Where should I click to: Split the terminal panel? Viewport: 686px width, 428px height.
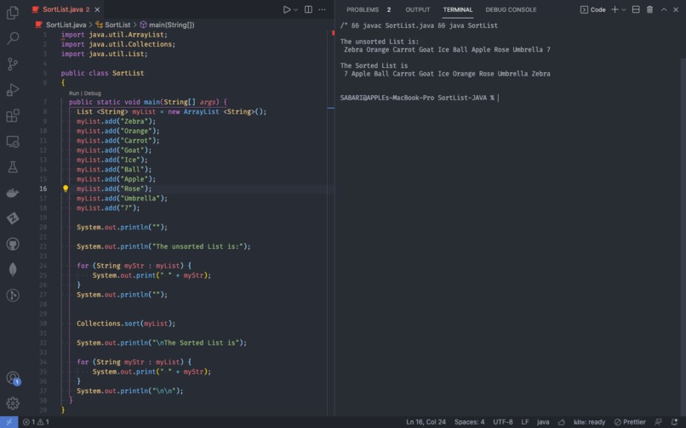tap(636, 9)
